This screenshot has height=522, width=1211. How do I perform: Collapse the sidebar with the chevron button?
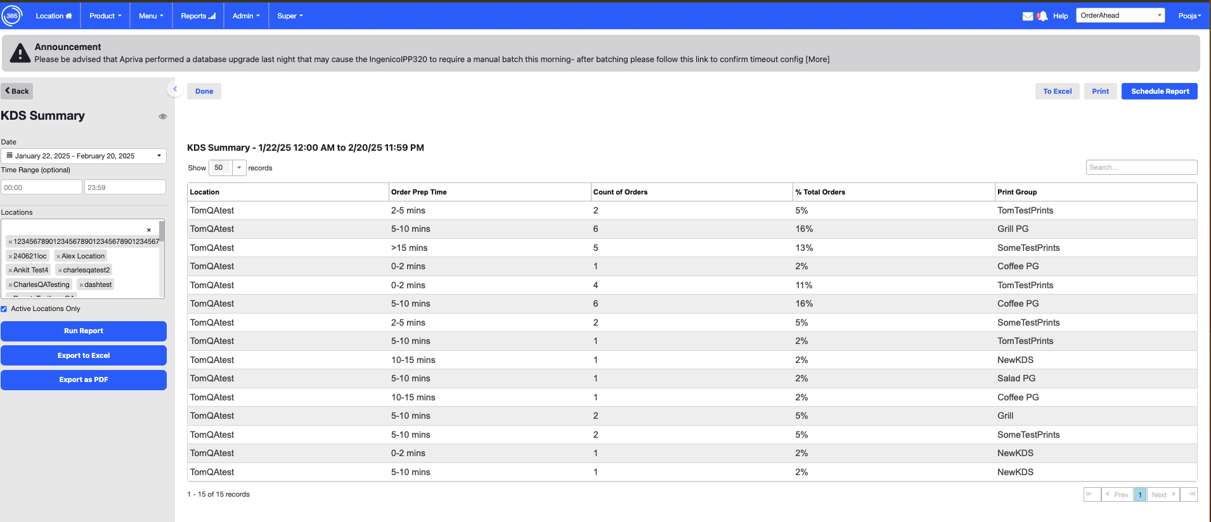click(175, 89)
